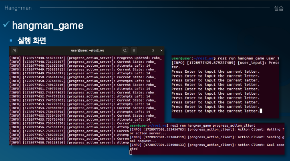Click the '실습' label in the slide header
The width and height of the screenshot is (290, 161).
[278, 8]
